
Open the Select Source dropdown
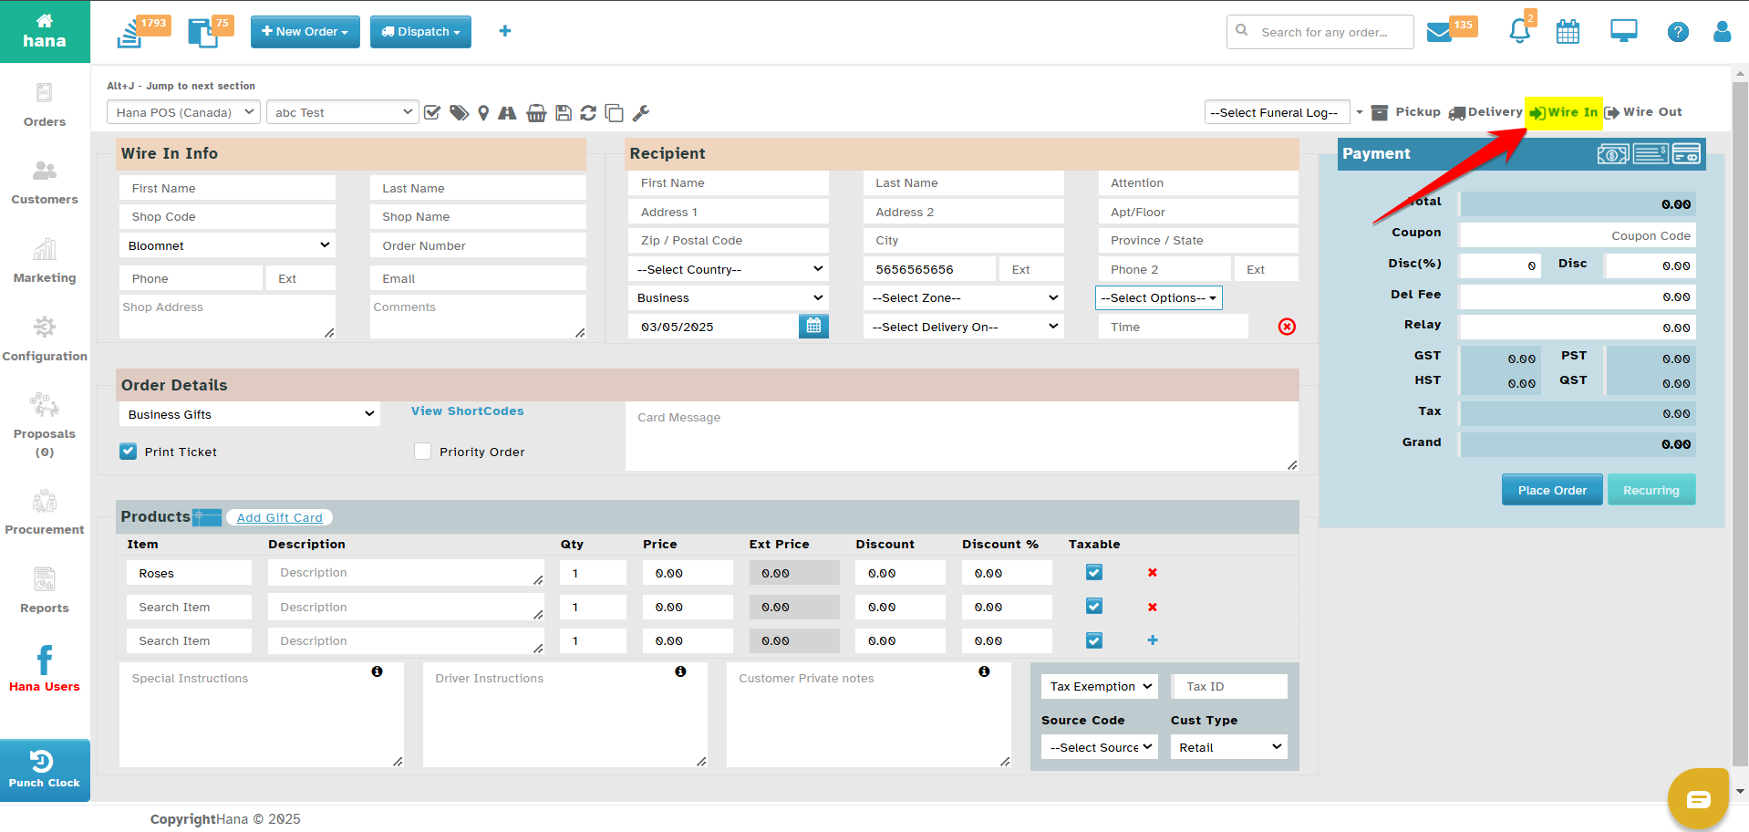(x=1100, y=747)
